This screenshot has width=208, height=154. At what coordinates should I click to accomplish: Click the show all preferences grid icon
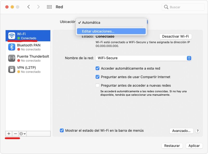click(49, 7)
